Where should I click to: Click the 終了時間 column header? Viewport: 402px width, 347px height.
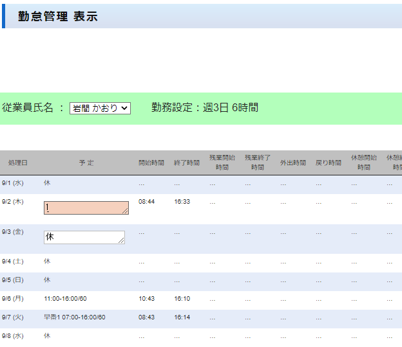tap(187, 163)
